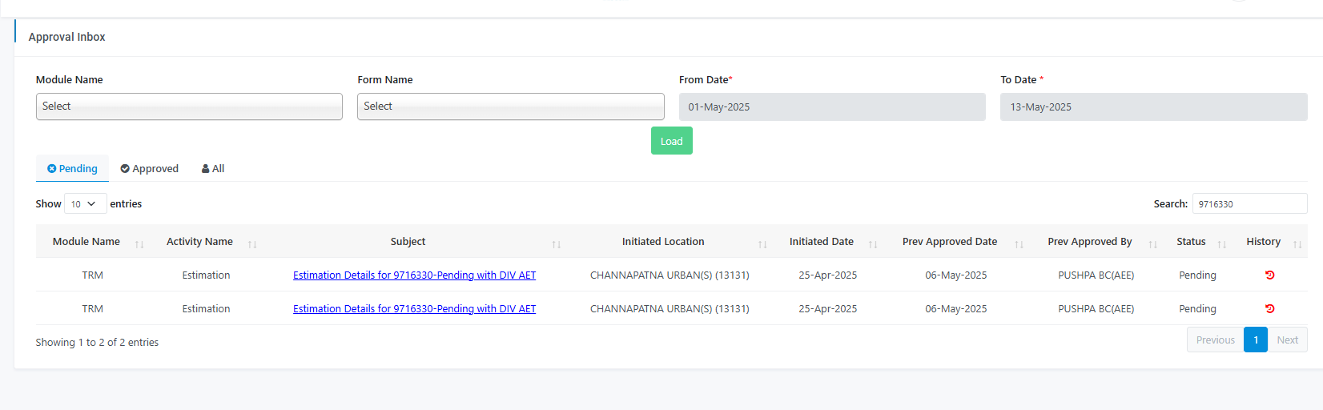Open history icon for second row
The image size is (1323, 410).
coord(1269,308)
